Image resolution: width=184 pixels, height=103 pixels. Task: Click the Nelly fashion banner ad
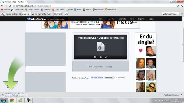(x=91, y=25)
